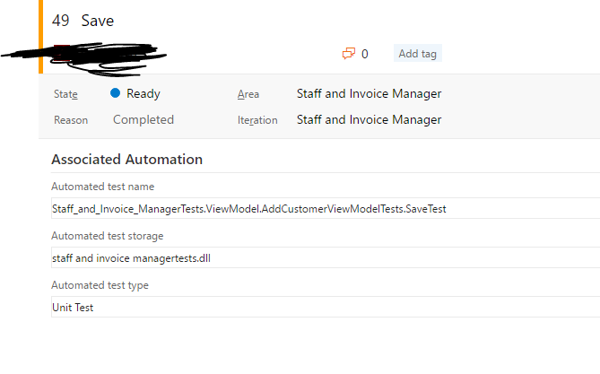Click the Add tag button
The image size is (600, 374).
point(417,54)
